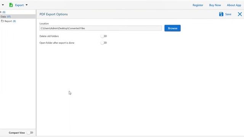Click the Location label

(x=44, y=24)
